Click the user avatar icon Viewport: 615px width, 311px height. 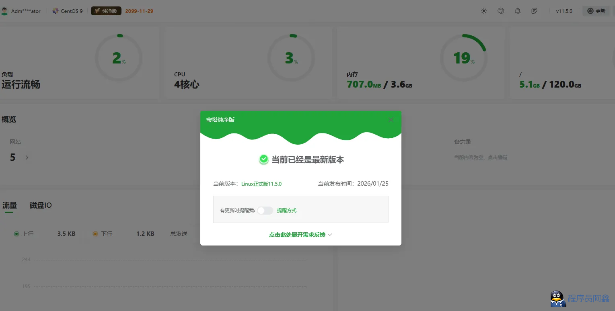click(x=4, y=11)
